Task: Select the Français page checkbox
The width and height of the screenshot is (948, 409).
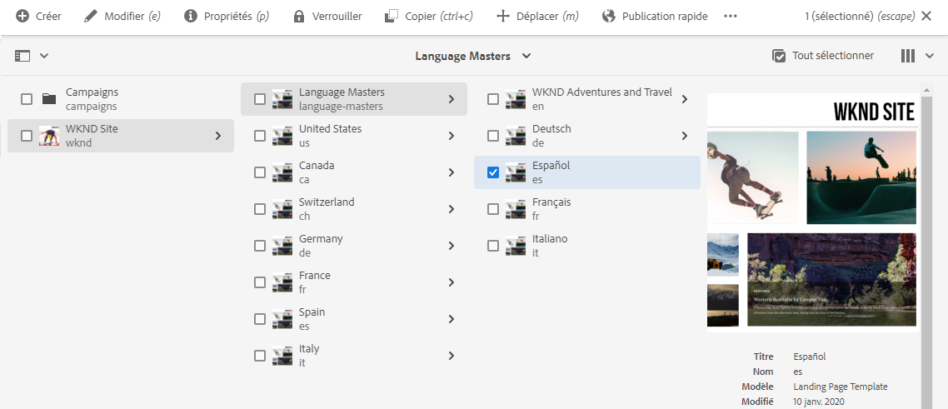Action: 493,209
